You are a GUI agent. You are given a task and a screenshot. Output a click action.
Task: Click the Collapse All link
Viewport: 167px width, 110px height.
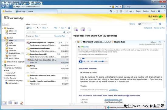(148, 28)
